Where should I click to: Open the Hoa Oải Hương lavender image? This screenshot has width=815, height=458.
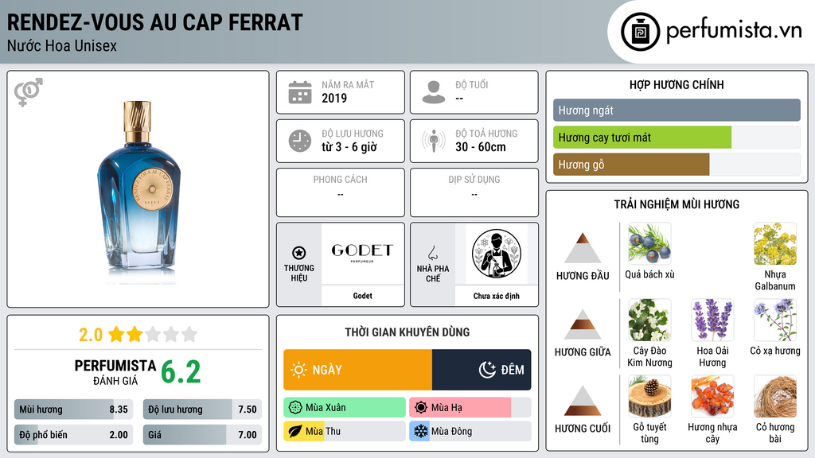pyautogui.click(x=712, y=320)
